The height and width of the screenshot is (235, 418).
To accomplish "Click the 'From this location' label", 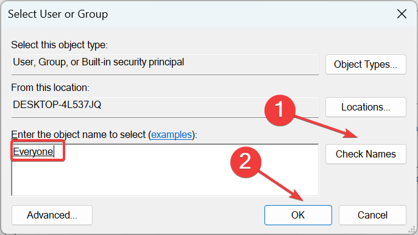I will click(x=50, y=88).
